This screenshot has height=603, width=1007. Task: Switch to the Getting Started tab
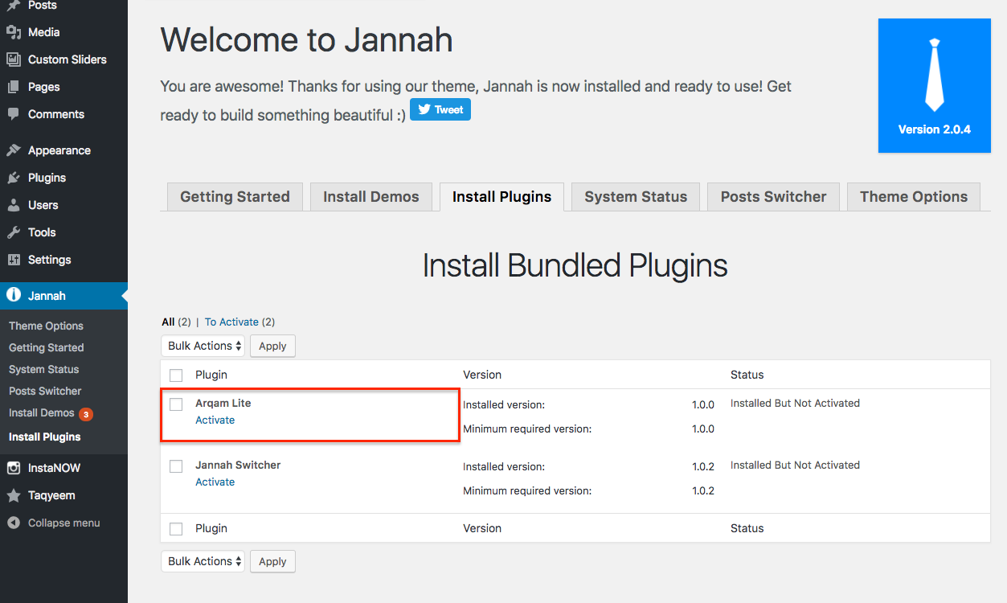coord(235,197)
